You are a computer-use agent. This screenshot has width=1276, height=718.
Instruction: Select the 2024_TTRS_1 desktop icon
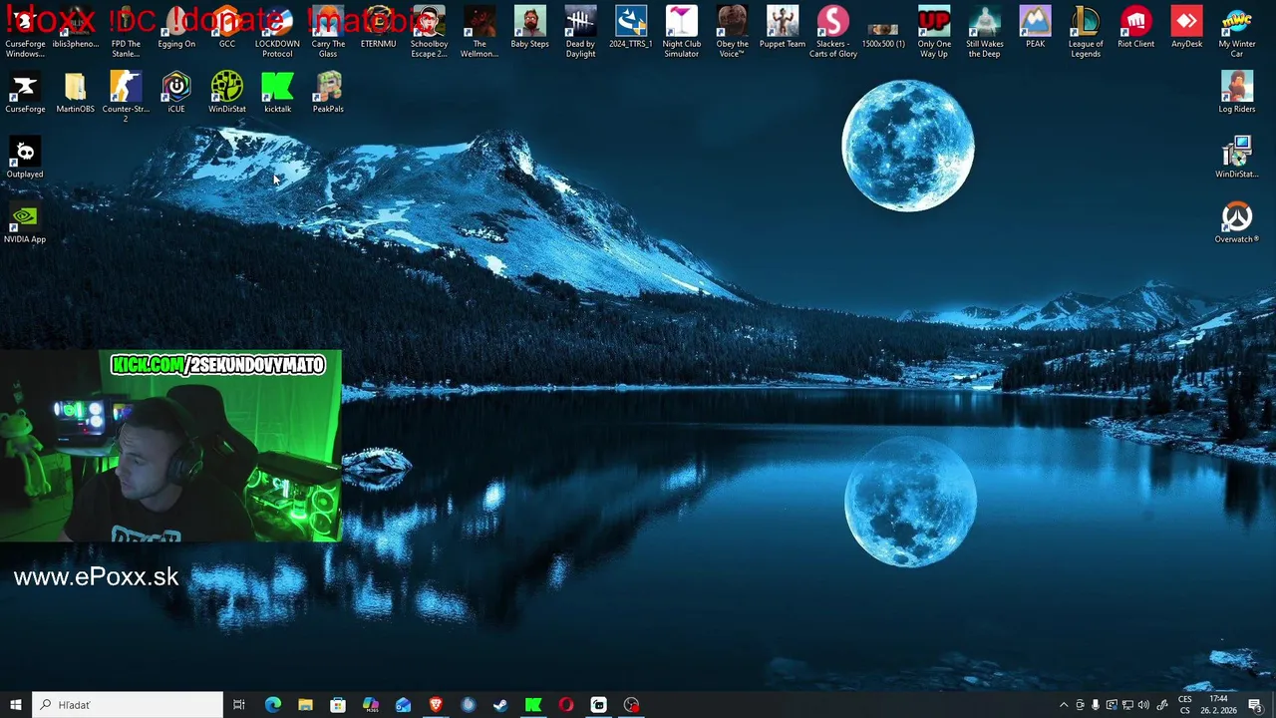[631, 27]
